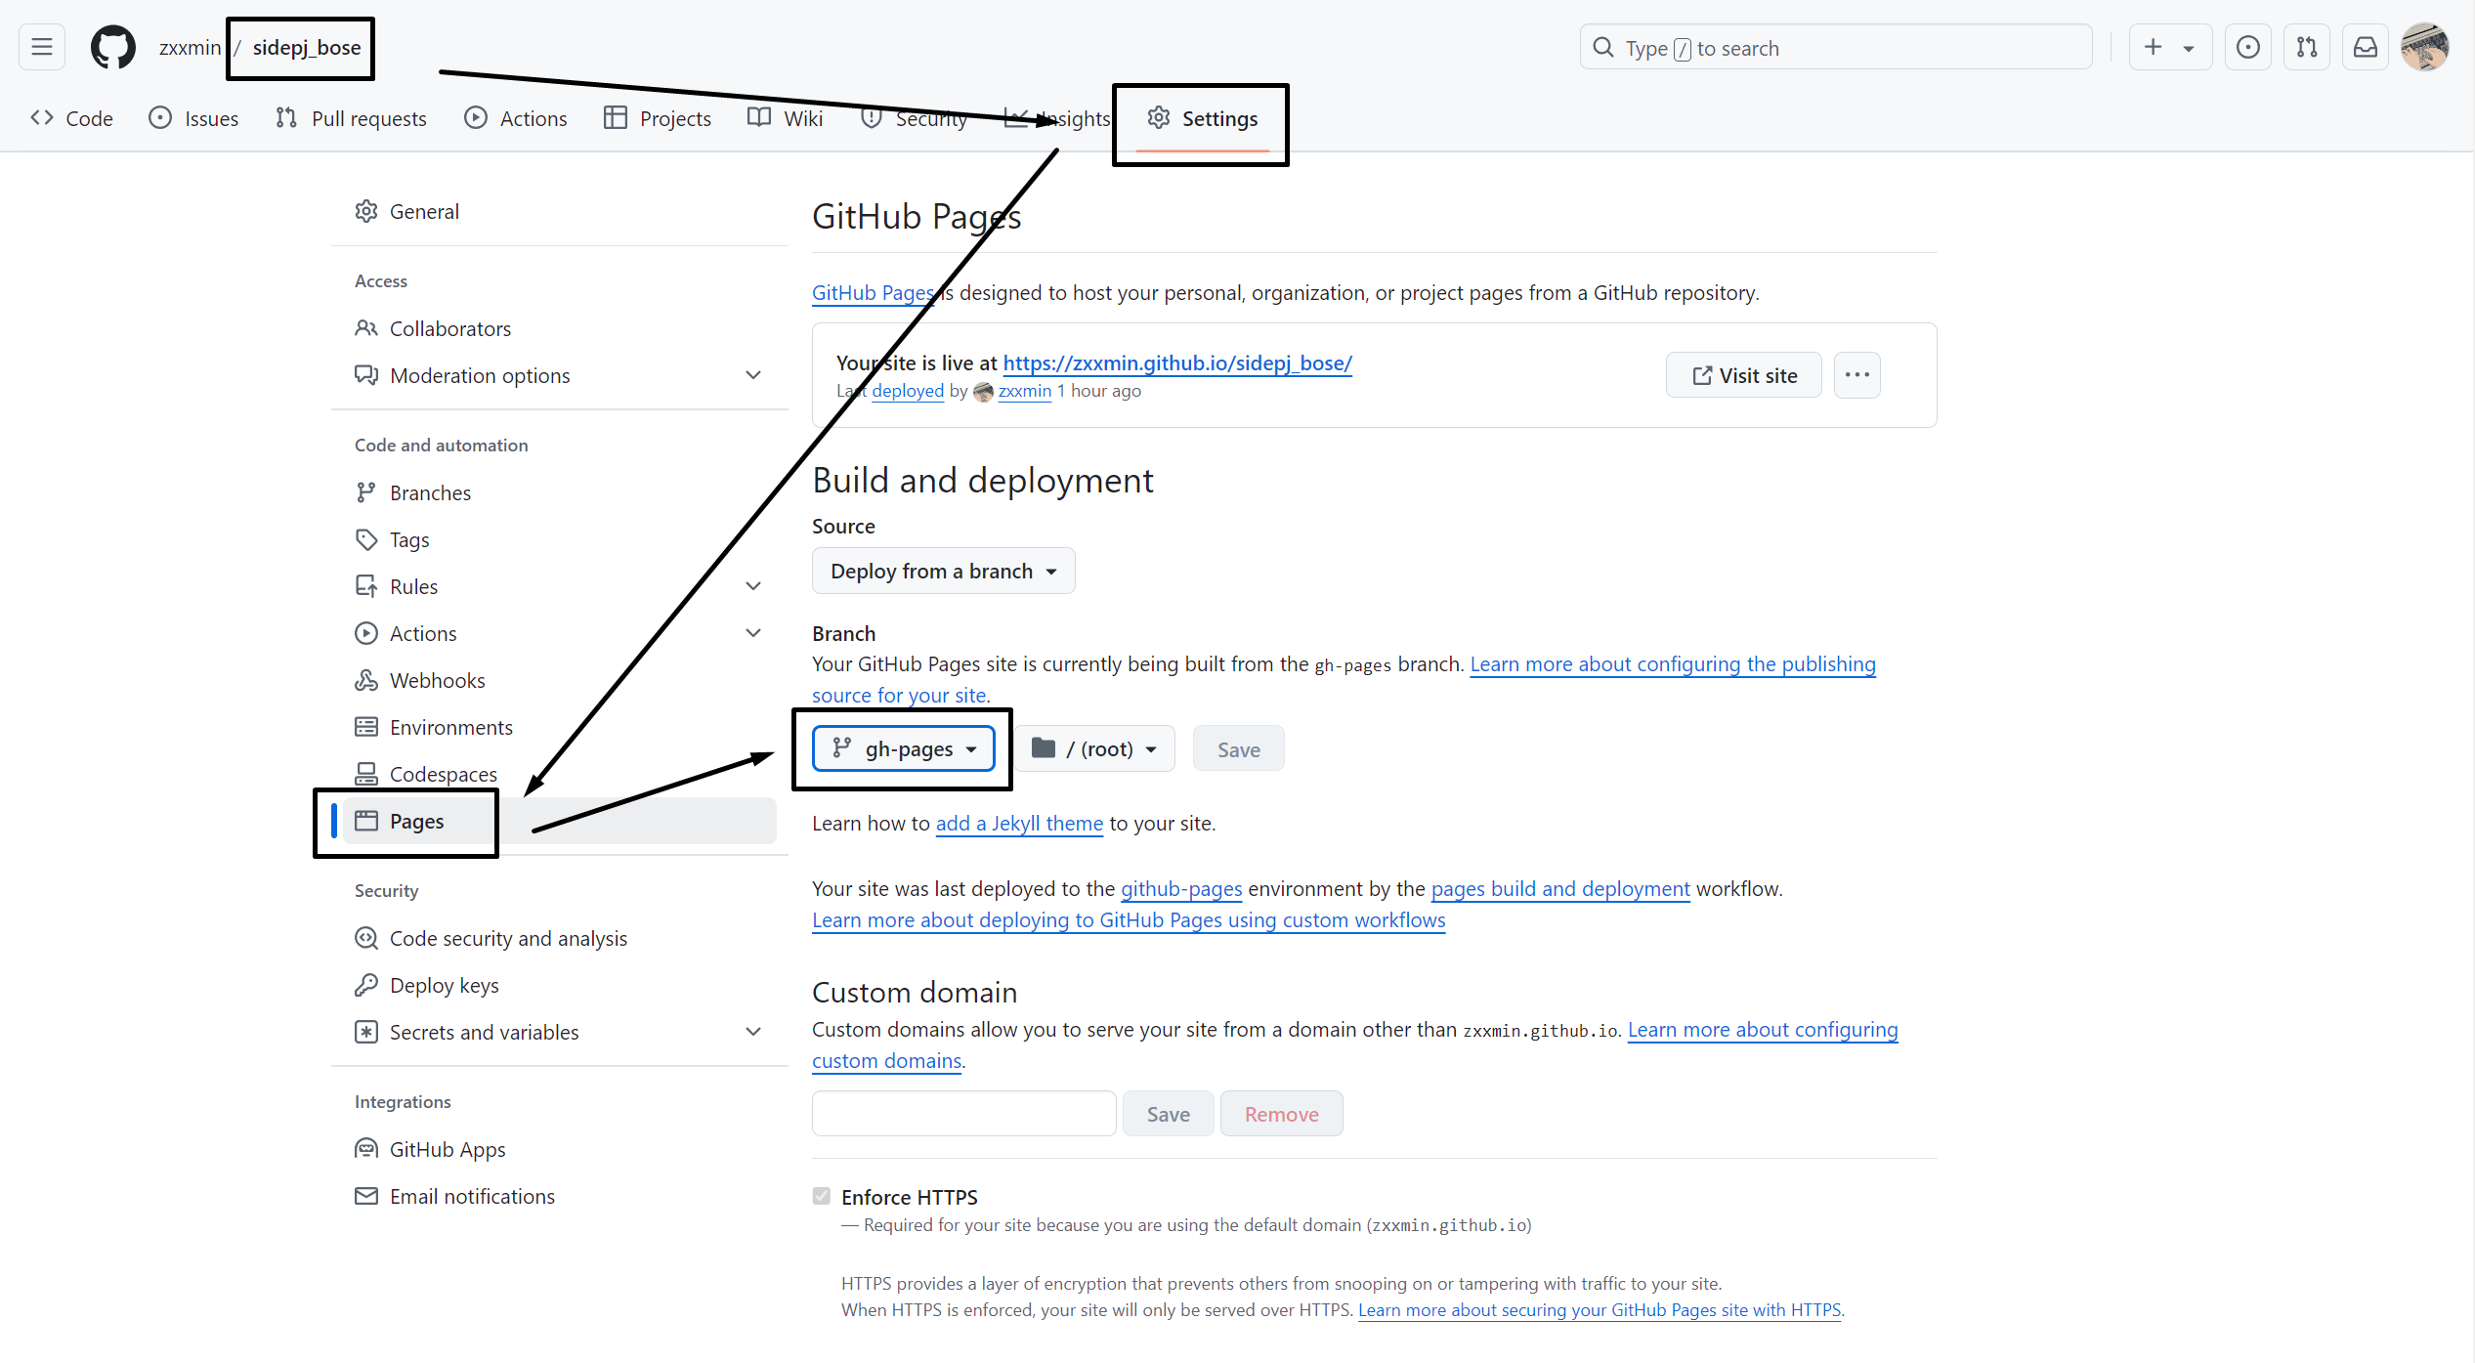
Task: Open the hamburger navigation menu
Action: [x=42, y=47]
